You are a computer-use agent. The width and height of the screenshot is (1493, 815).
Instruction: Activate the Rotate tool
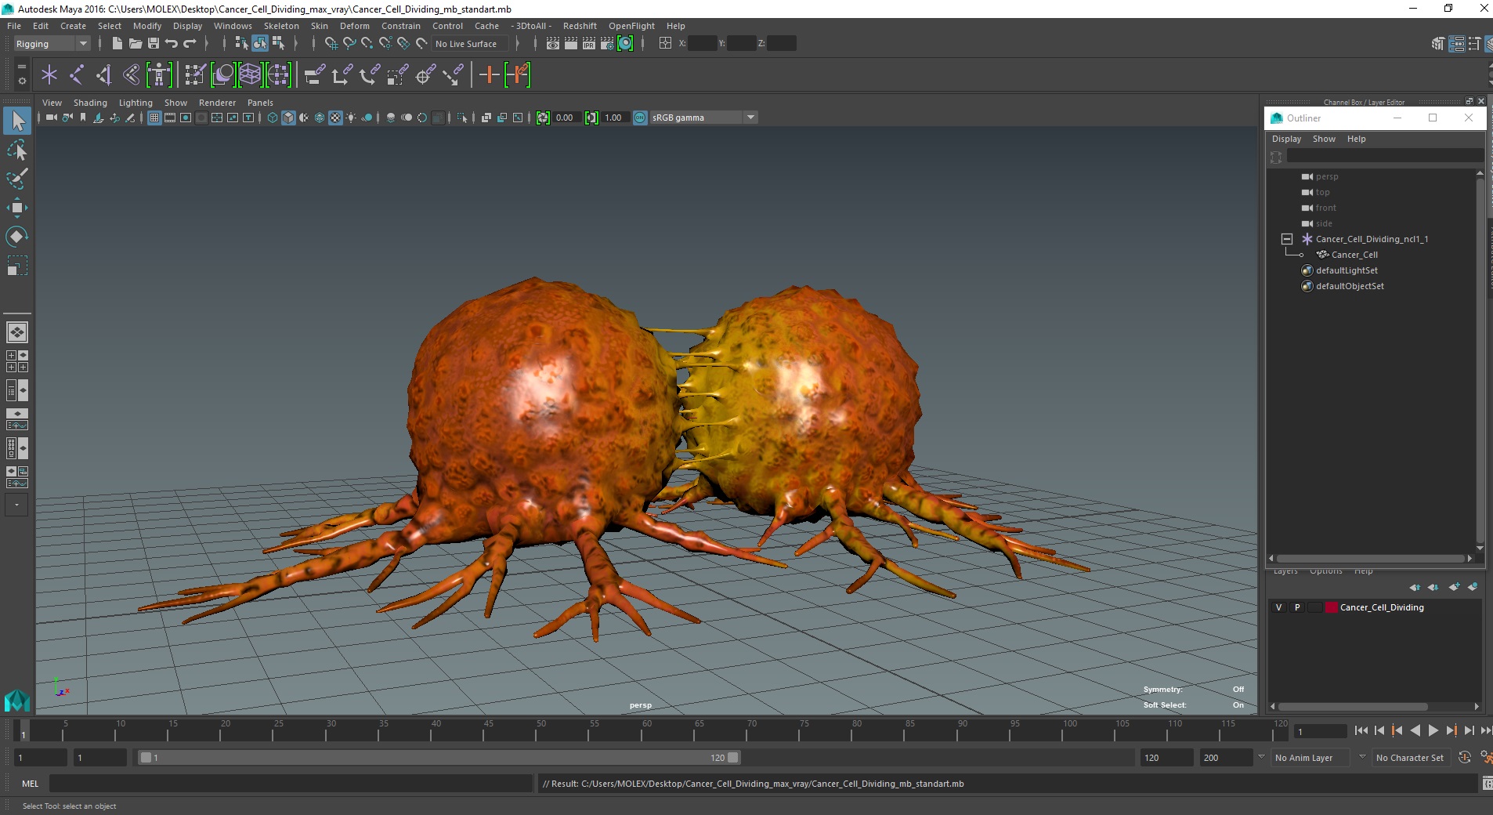(x=17, y=237)
